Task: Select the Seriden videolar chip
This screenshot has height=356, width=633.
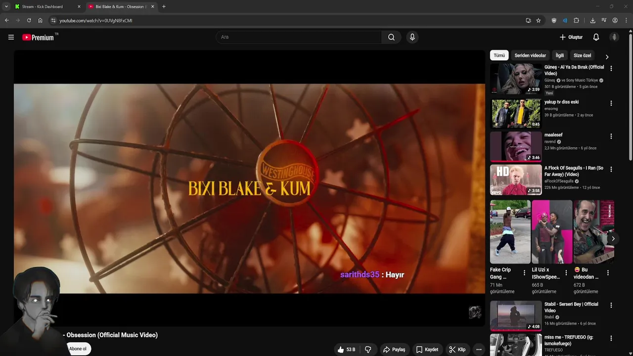Action: click(530, 55)
